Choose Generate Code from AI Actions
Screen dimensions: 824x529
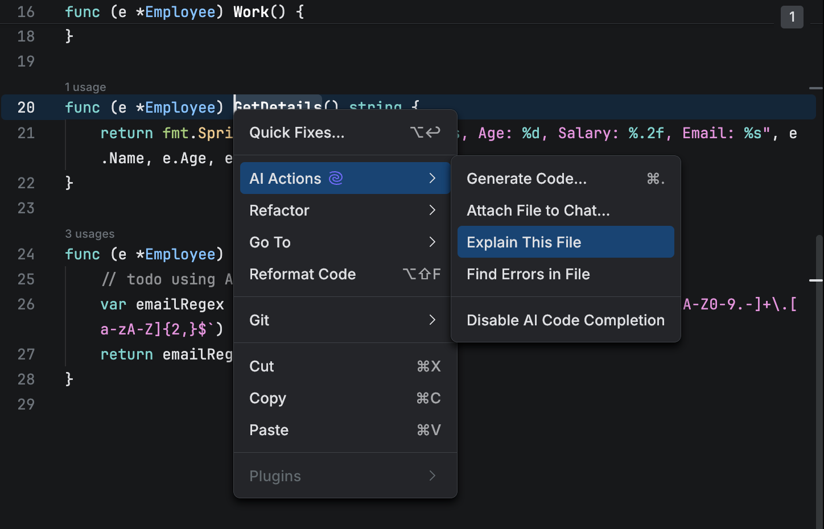526,178
